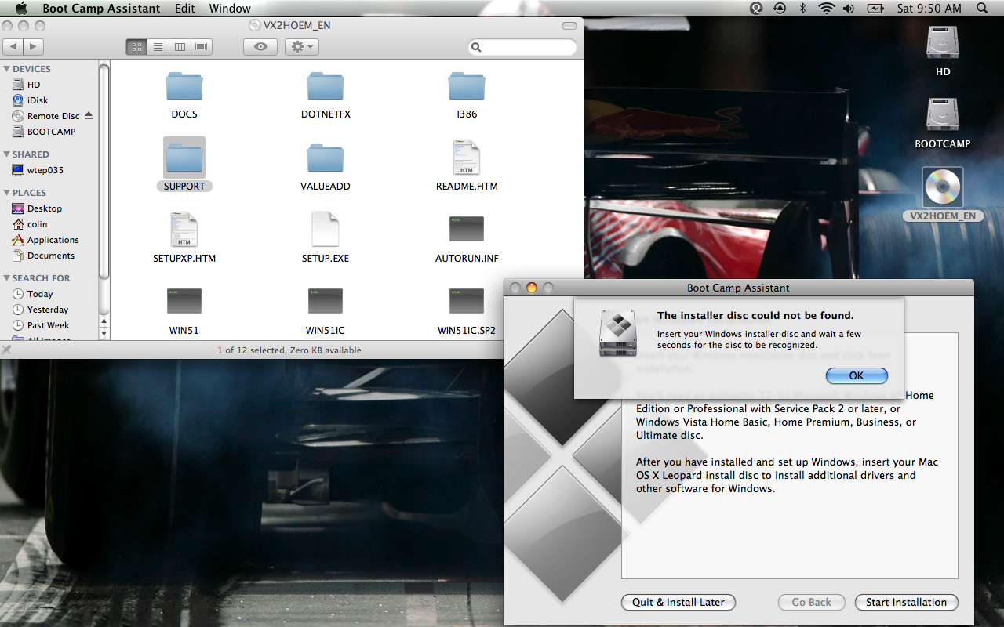Collapse the PLACES sidebar section
The width and height of the screenshot is (1004, 627).
click(7, 193)
